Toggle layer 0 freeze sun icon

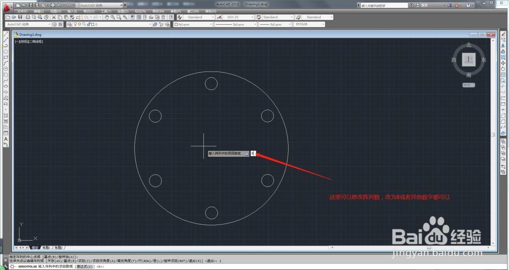pyautogui.click(x=80, y=24)
